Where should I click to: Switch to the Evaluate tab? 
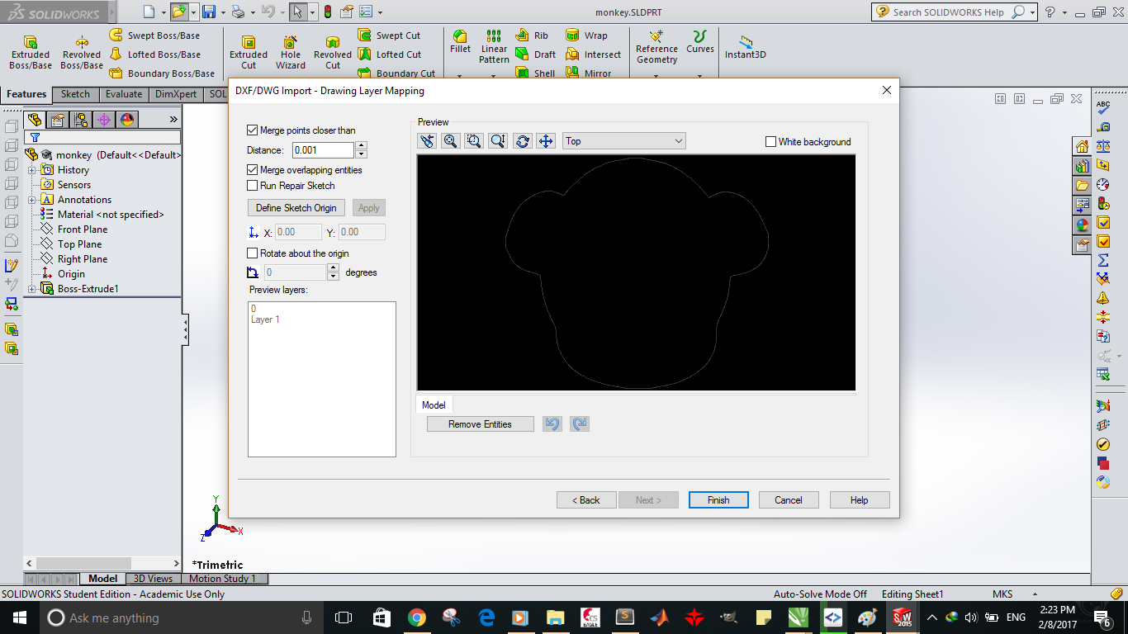point(124,94)
